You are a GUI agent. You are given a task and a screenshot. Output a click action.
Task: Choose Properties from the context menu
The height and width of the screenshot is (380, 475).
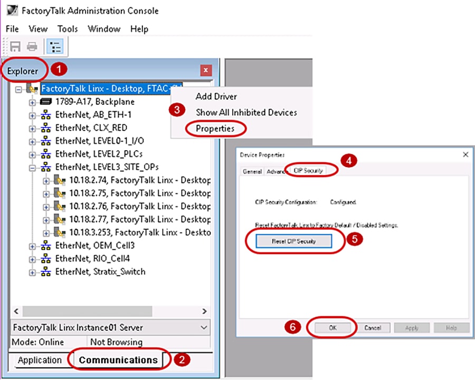(215, 129)
